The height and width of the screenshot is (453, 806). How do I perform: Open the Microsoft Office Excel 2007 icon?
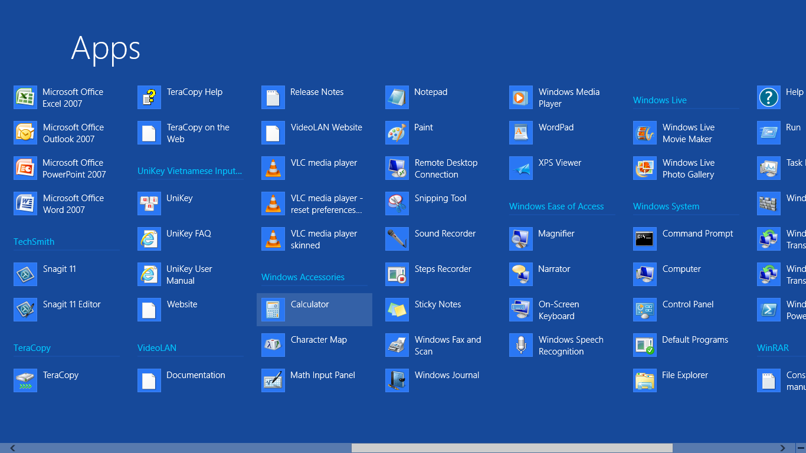point(25,97)
